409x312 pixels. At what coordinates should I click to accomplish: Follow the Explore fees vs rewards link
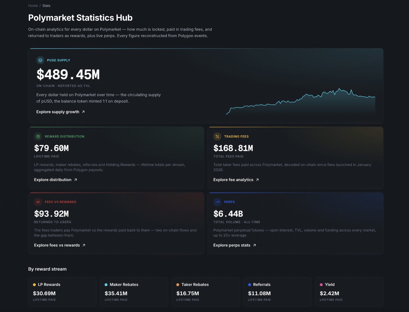(x=60, y=245)
